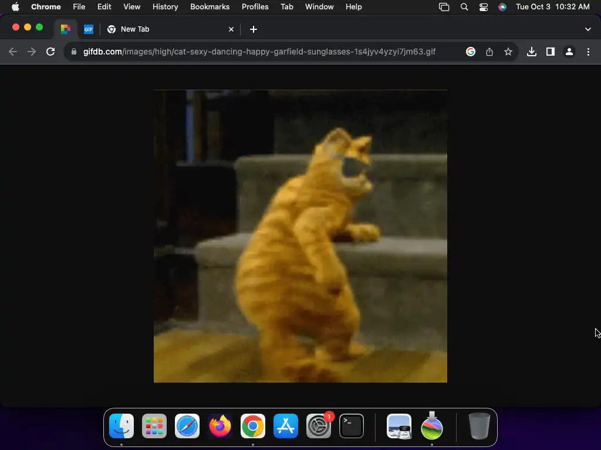The image size is (601, 450).
Task: Open the Edit menu
Action: (104, 7)
